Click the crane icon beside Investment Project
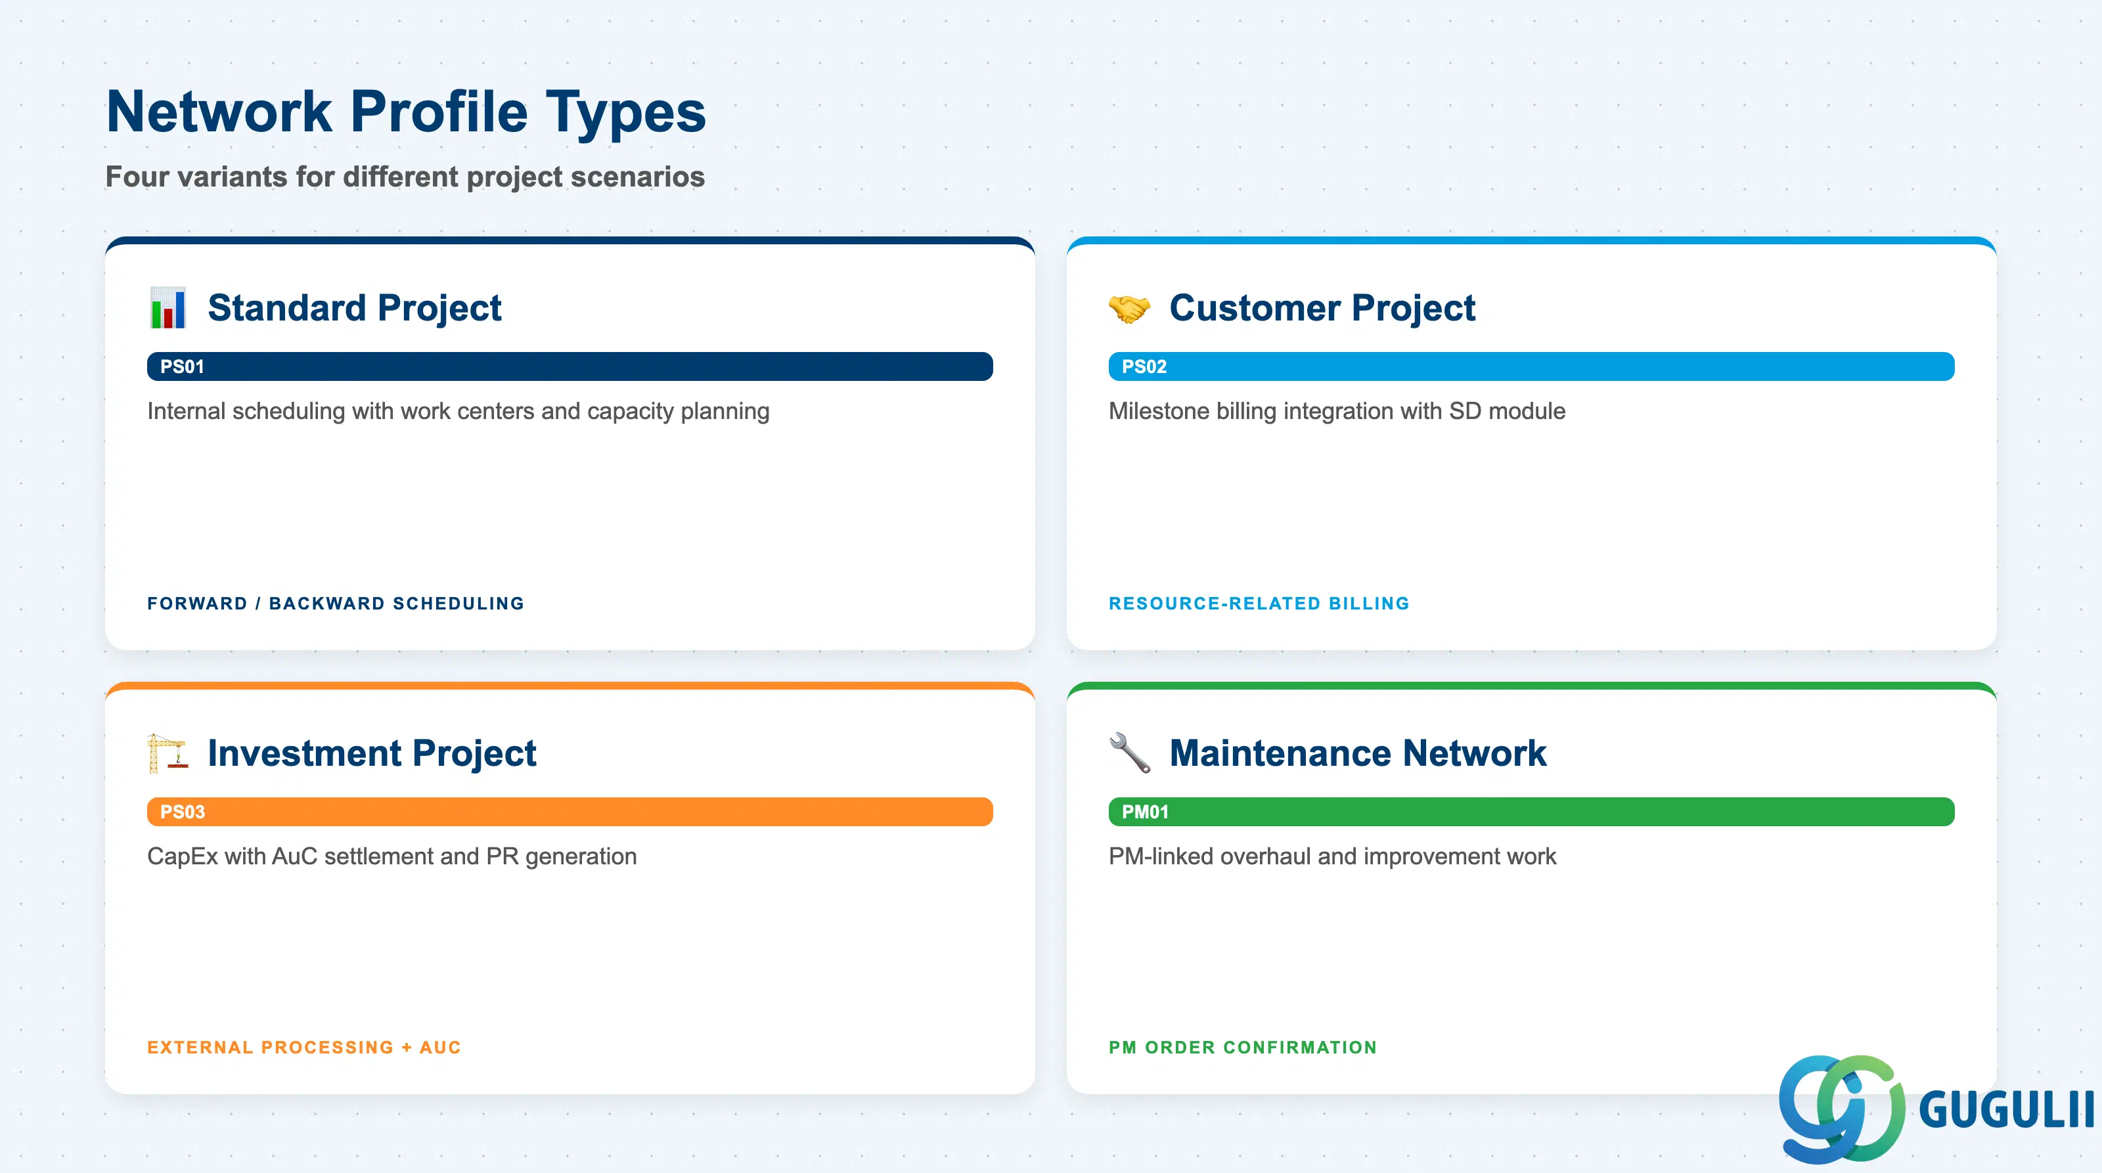Viewport: 2102px width, 1173px height. pos(168,753)
